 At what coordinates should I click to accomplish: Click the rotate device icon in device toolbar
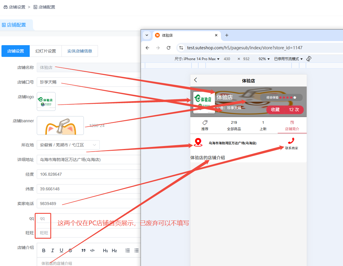pyautogui.click(x=309, y=59)
